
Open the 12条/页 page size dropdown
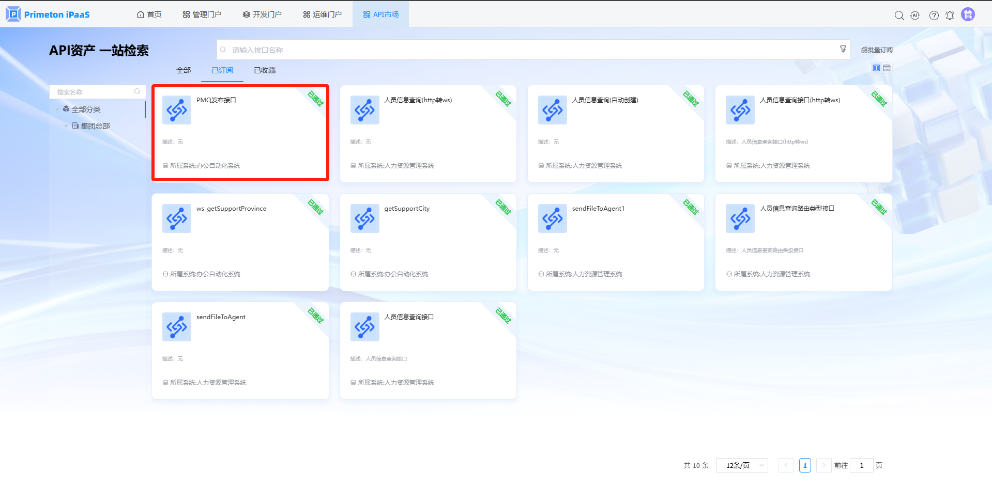tap(742, 465)
